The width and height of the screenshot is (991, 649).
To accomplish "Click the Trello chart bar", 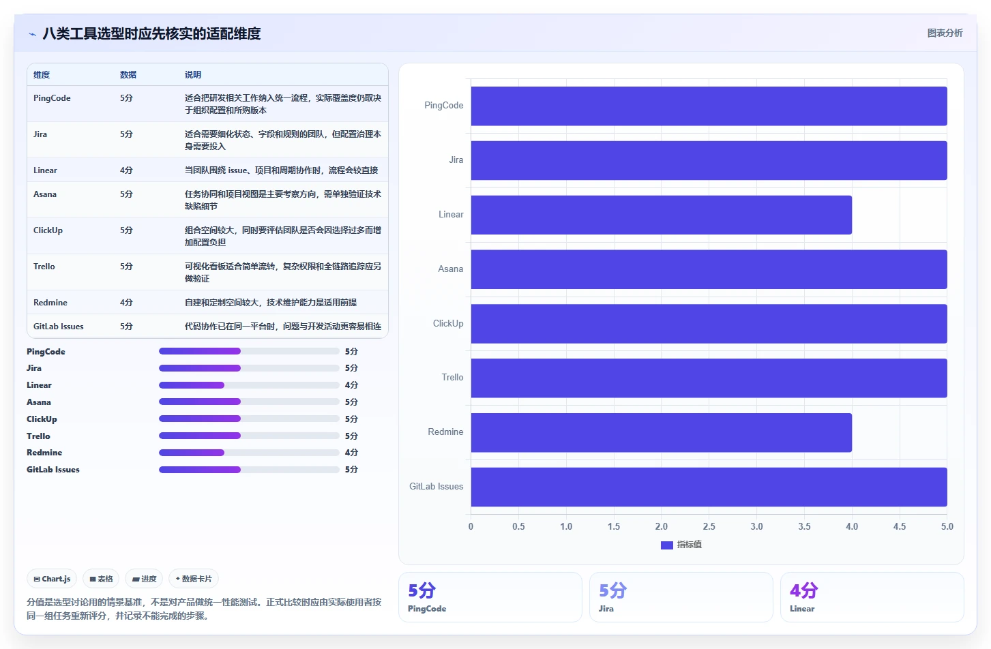I will (x=709, y=378).
